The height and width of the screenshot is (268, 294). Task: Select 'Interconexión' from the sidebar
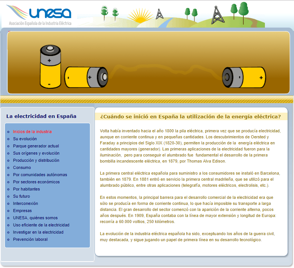(x=25, y=203)
